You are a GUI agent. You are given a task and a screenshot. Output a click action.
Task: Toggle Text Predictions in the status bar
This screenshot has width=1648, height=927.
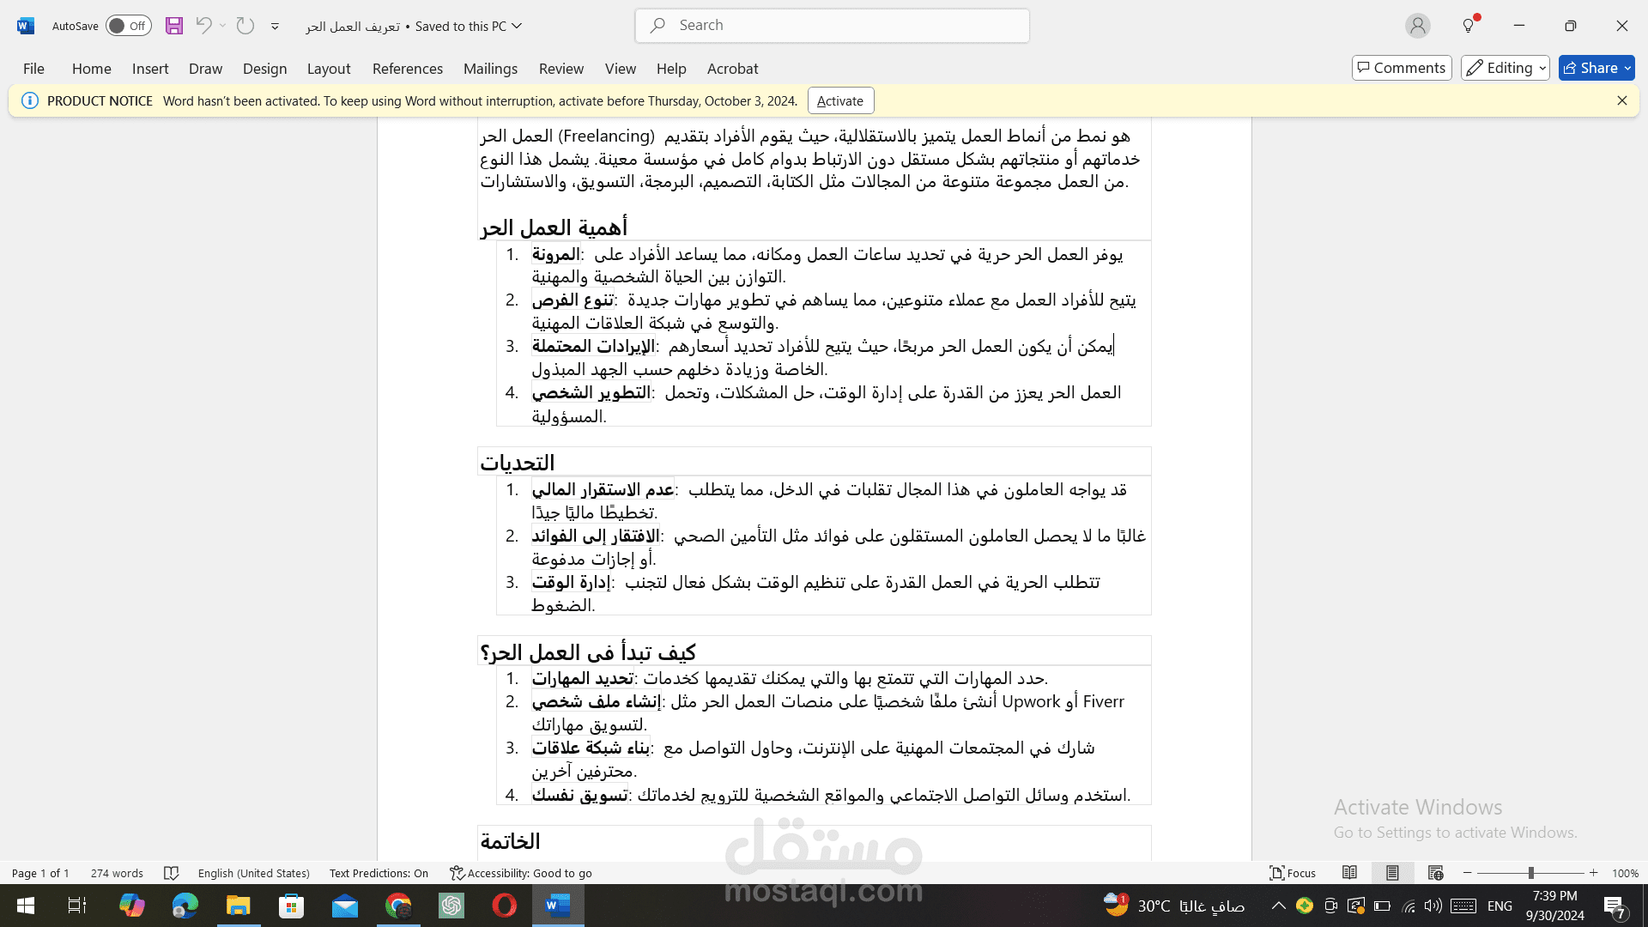378,873
